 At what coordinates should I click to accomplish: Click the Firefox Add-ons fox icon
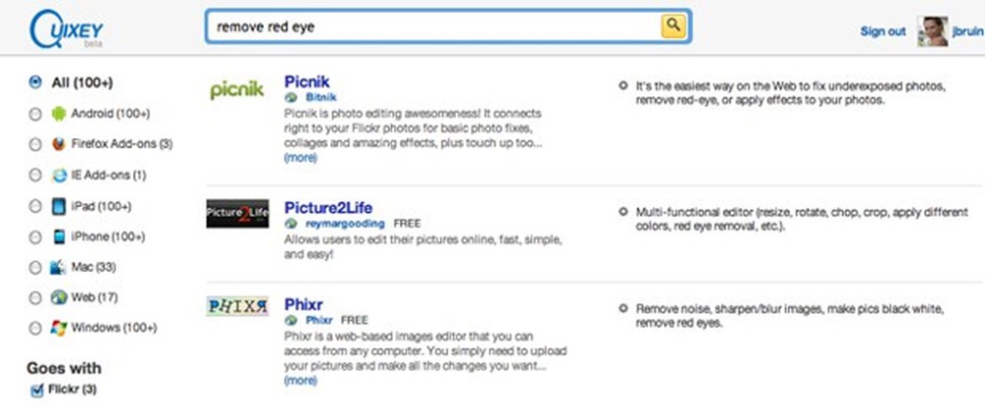tap(59, 144)
